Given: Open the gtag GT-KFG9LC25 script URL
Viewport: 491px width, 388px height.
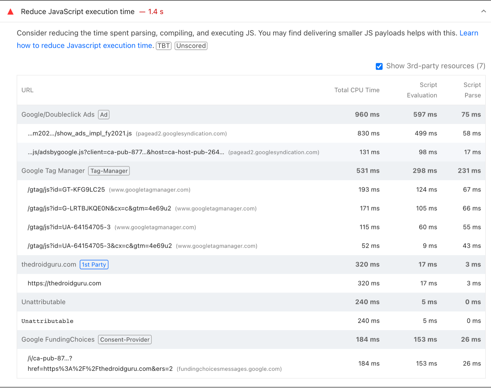Looking at the screenshot, I should pyautogui.click(x=66, y=190).
